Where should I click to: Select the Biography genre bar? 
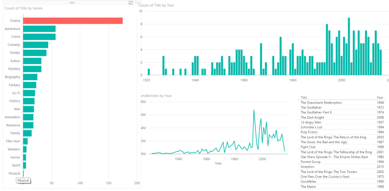click(x=30, y=77)
